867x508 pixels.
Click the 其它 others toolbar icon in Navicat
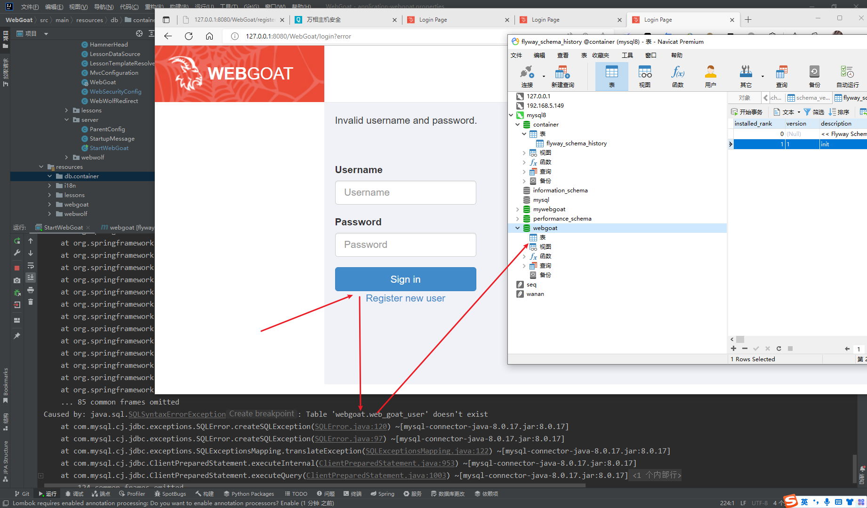coord(746,77)
